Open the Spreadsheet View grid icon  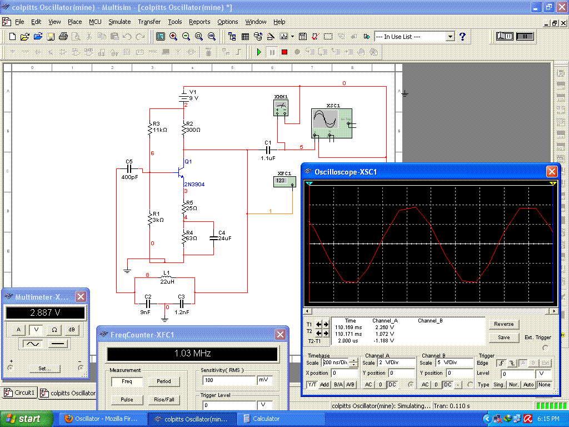245,36
